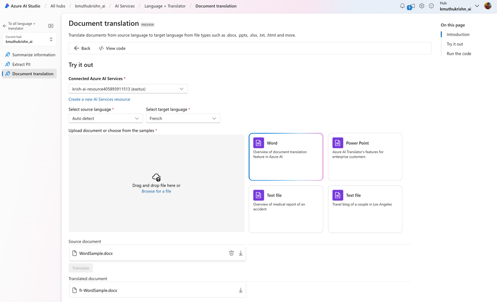Click the travel blog Text file icon
Viewport: 497px width, 302px height.
[x=338, y=195]
